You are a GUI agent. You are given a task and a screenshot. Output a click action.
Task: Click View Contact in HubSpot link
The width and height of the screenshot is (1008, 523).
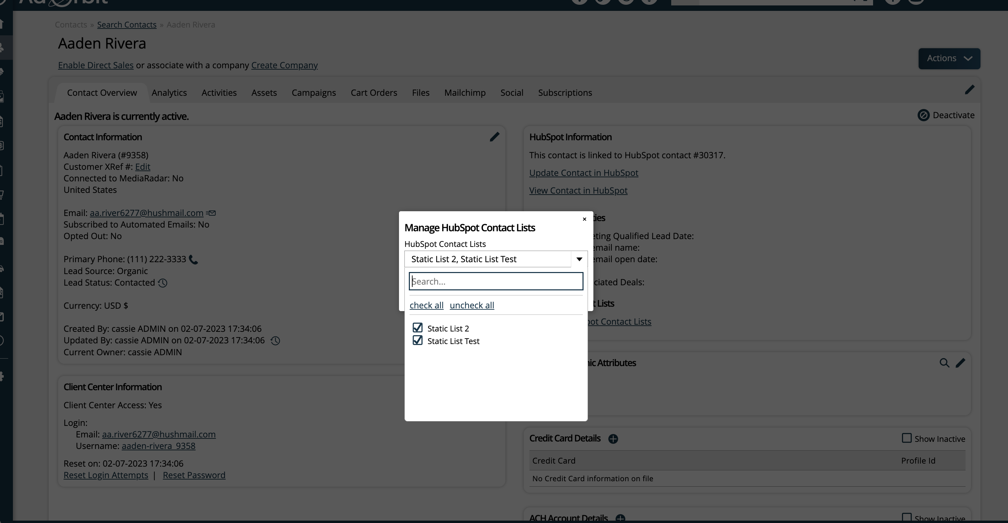click(x=578, y=191)
